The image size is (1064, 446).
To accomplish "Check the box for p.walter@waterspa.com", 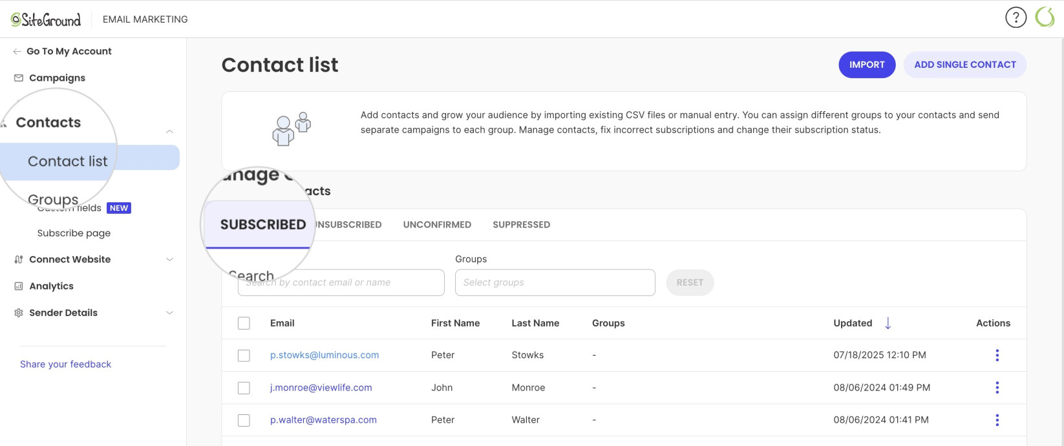I will (244, 420).
